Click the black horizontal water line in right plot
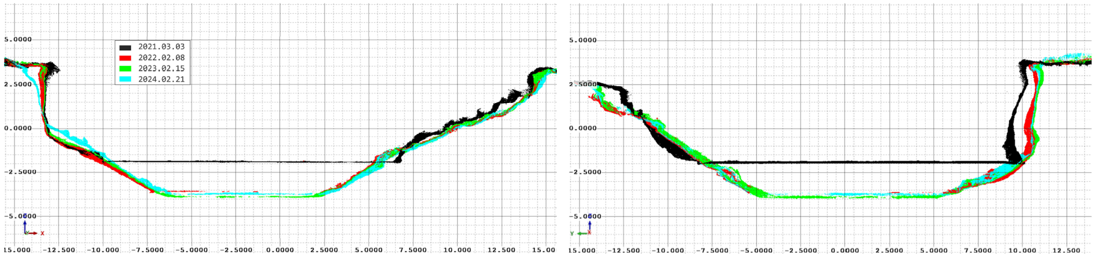The width and height of the screenshot is (1095, 261). pos(853,162)
